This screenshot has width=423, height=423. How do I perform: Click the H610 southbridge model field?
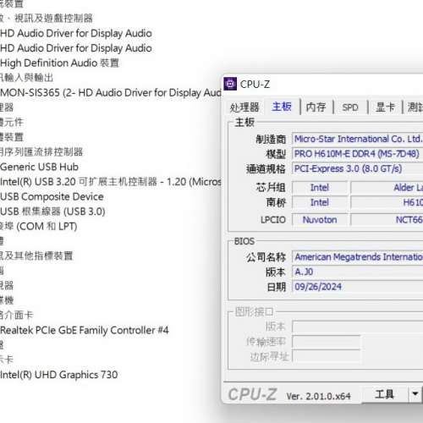[x=387, y=202]
